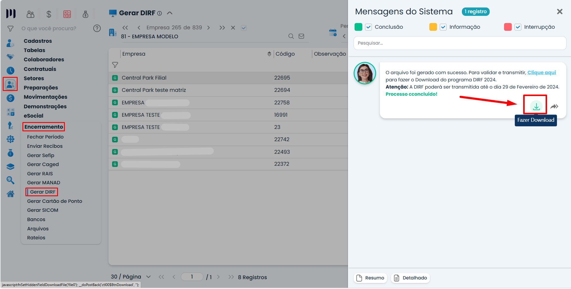Click the envelope icon next to EMPRESA MODELO

click(301, 36)
